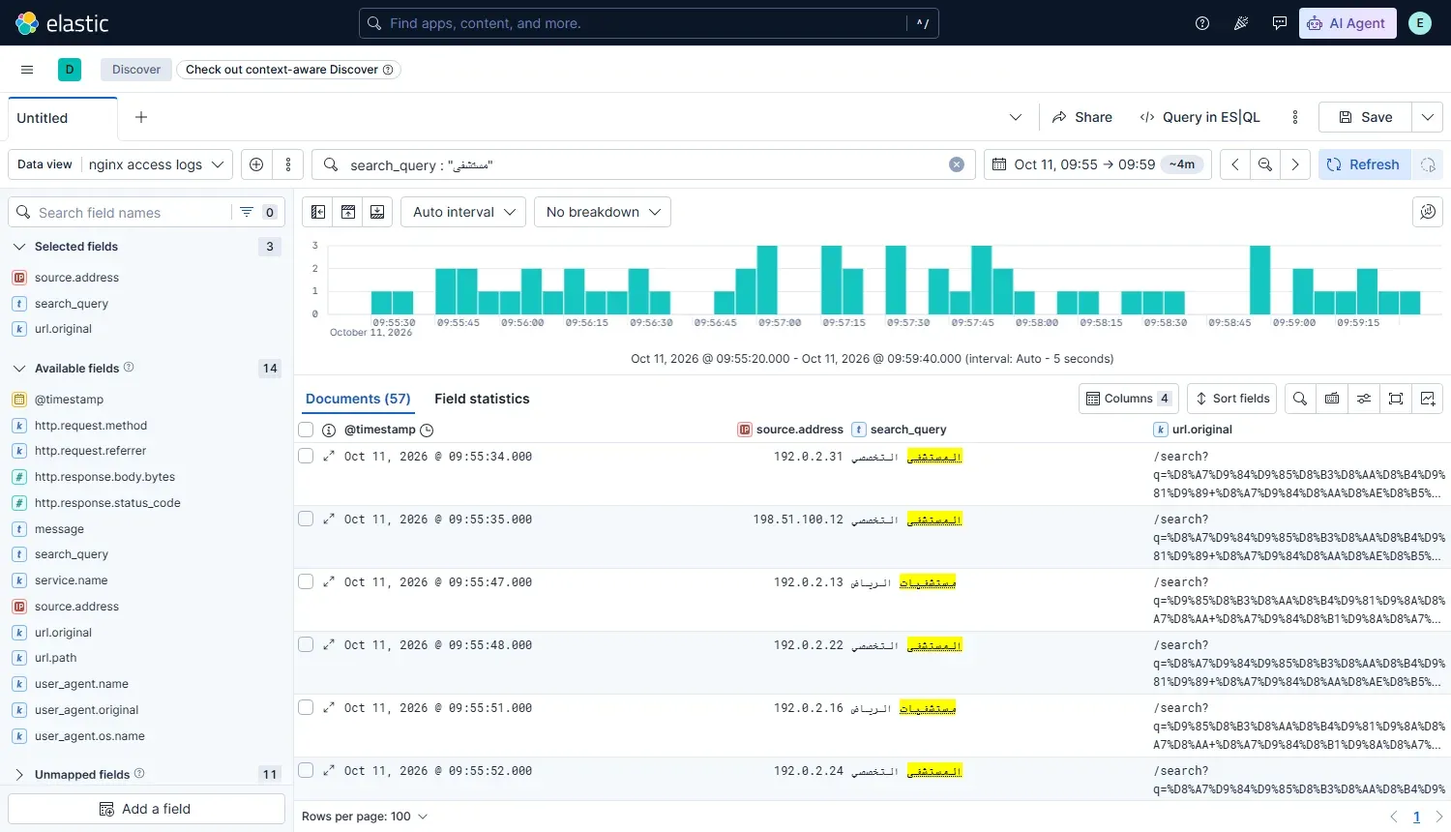
Task: Check the 09:55:47 row checkbox
Action: pyautogui.click(x=306, y=582)
